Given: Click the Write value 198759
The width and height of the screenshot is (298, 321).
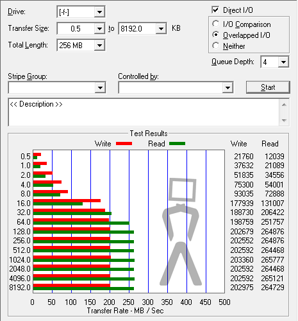Looking at the screenshot, I should tap(242, 222).
